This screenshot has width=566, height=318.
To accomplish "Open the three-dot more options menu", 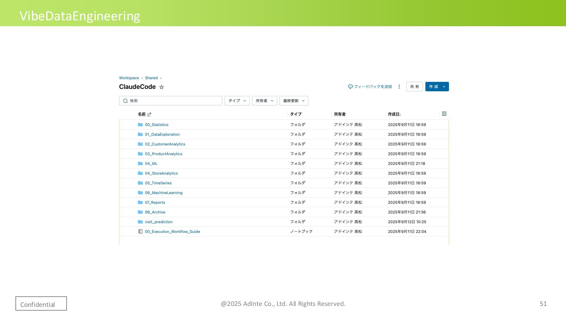I will [x=399, y=87].
